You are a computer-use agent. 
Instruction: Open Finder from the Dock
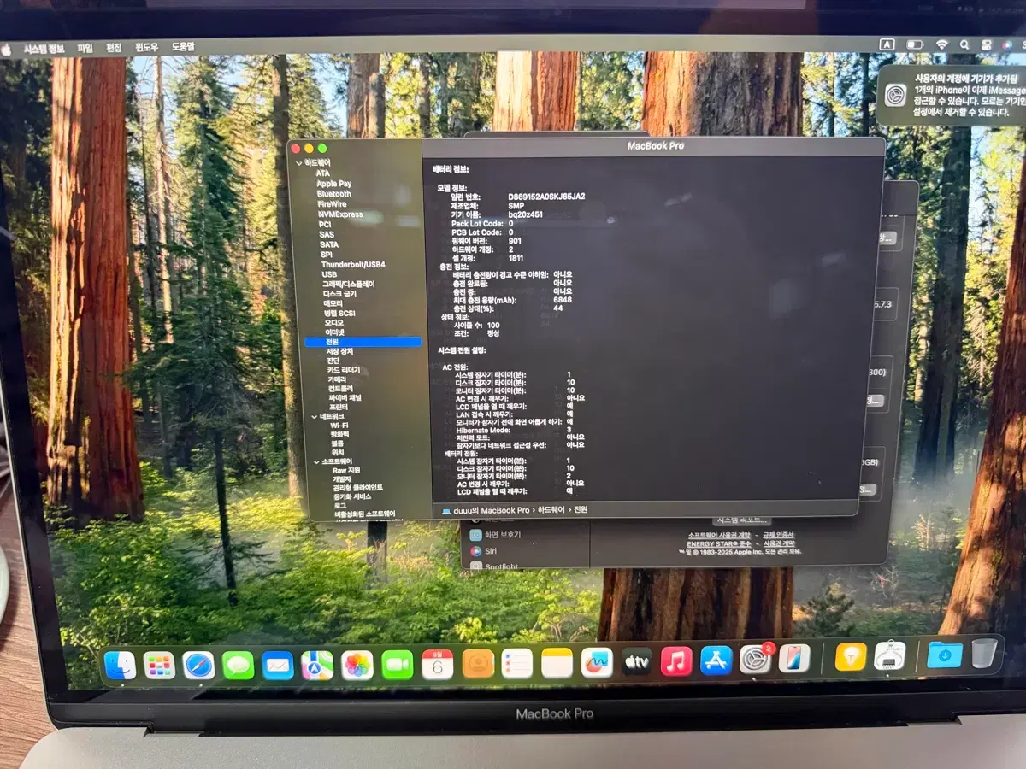[120, 664]
